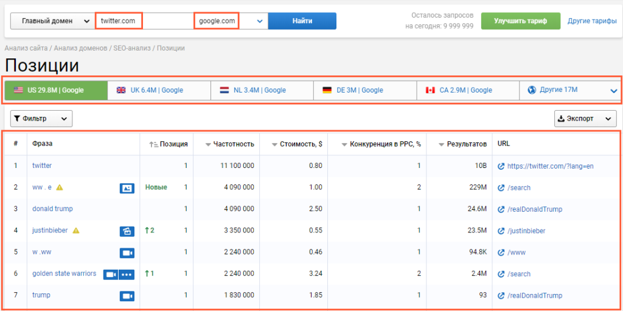Open the trump keyword link in row 7
The height and width of the screenshot is (311, 623).
41,295
